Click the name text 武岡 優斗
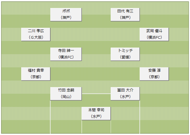 pyautogui.click(x=154, y=31)
